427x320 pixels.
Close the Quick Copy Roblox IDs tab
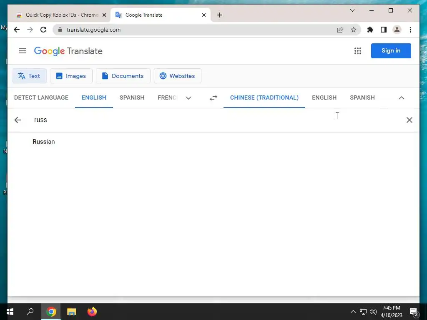(104, 15)
